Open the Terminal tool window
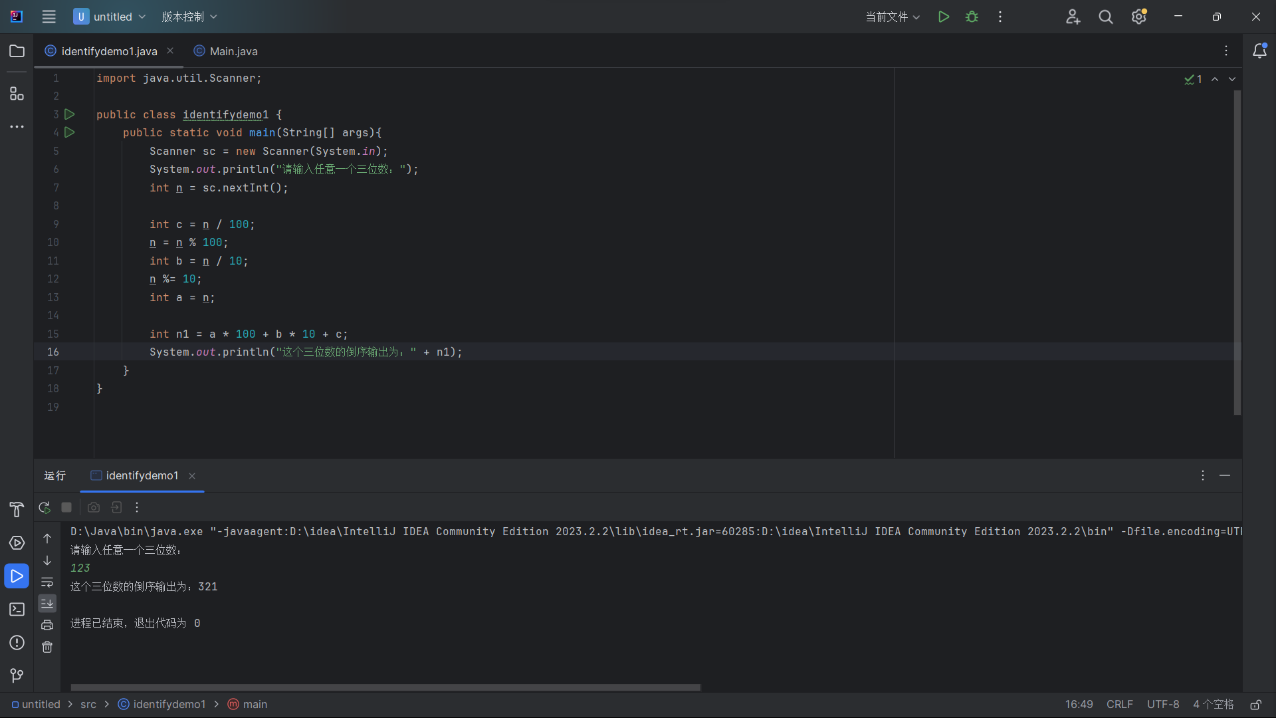Screen dimensions: 1276x718 tap(17, 609)
